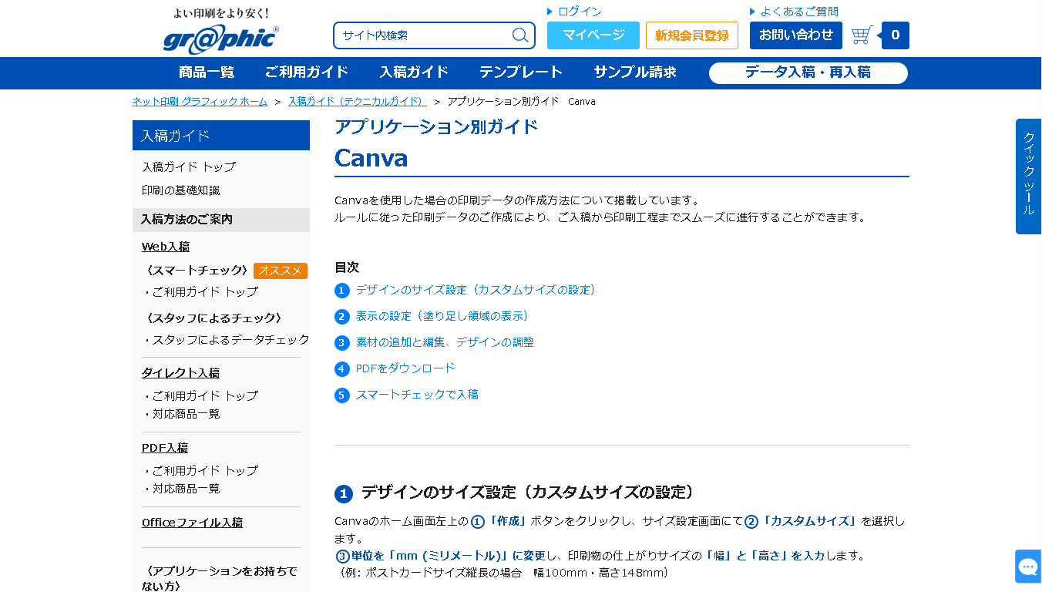Open 入稿ガイド menu item
The height and width of the screenshot is (592, 1042).
(414, 72)
